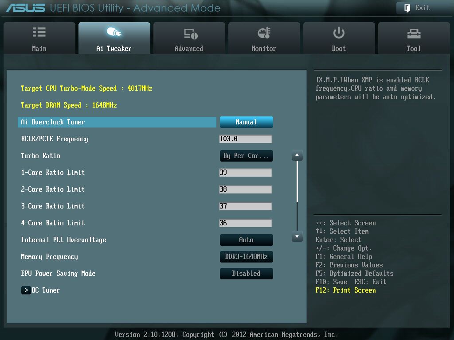The width and height of the screenshot is (454, 340).
Task: Open the Main tab label
Action: click(39, 49)
